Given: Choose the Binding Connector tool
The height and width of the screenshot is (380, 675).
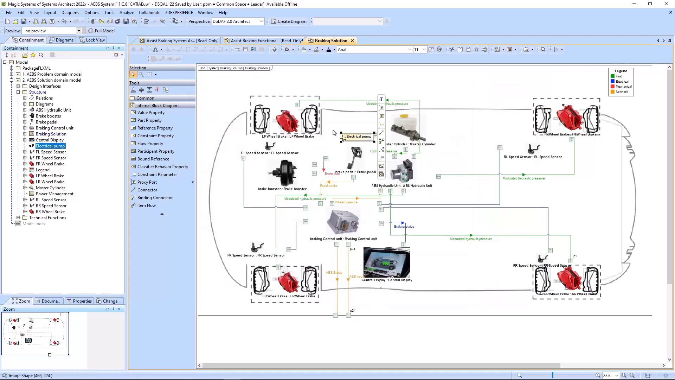Looking at the screenshot, I should click(x=155, y=198).
